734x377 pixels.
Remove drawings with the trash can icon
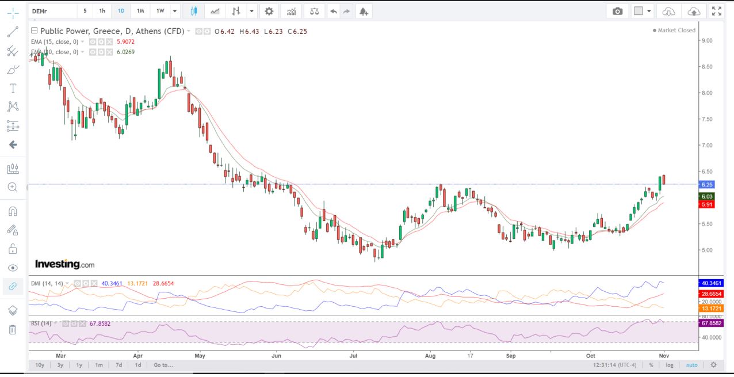(13, 329)
